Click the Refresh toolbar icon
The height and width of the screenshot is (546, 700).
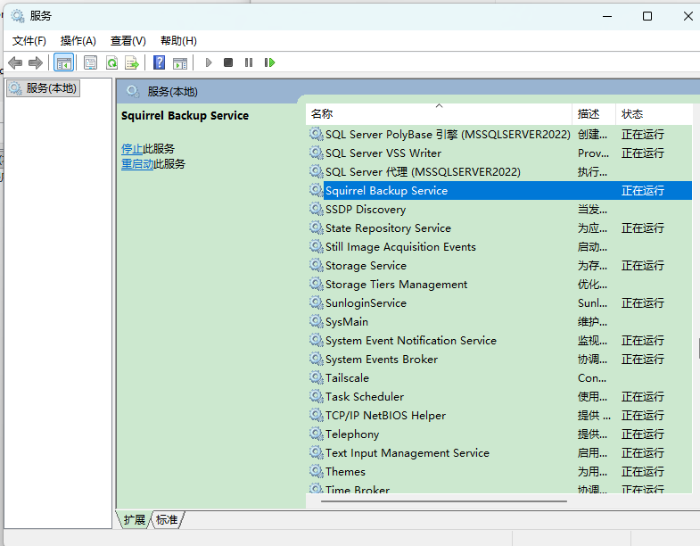coord(111,62)
